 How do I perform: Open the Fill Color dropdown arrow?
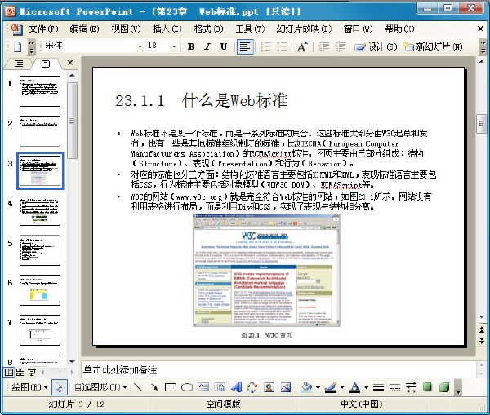(x=318, y=387)
